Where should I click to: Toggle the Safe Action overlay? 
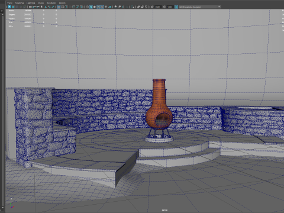click(x=78, y=7)
